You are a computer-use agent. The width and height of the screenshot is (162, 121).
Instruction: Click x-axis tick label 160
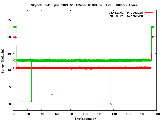[x=128, y=114]
